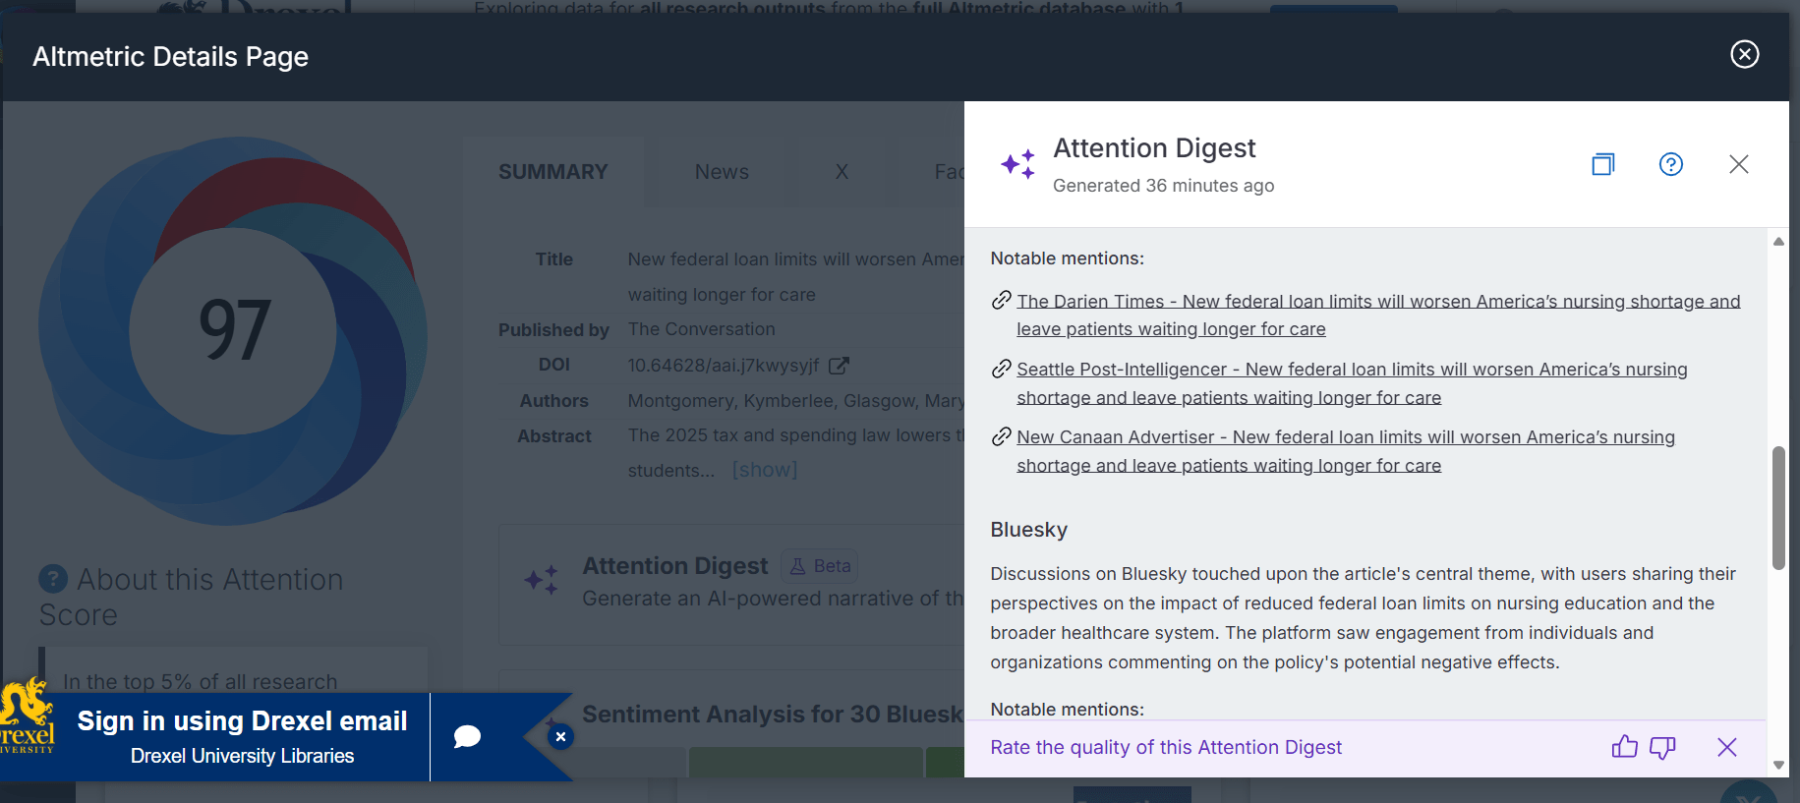Open New Canaan Advertiser mention link
The height and width of the screenshot is (803, 1800).
1346,451
